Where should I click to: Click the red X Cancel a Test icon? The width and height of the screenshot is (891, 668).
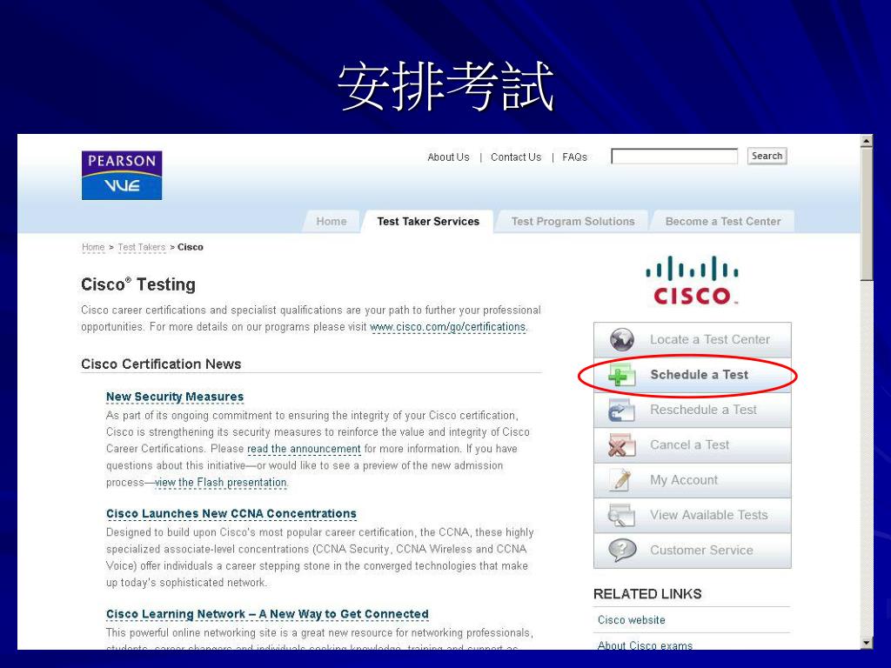[621, 445]
